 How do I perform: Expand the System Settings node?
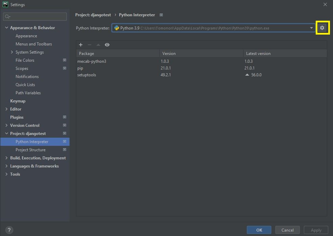point(12,52)
